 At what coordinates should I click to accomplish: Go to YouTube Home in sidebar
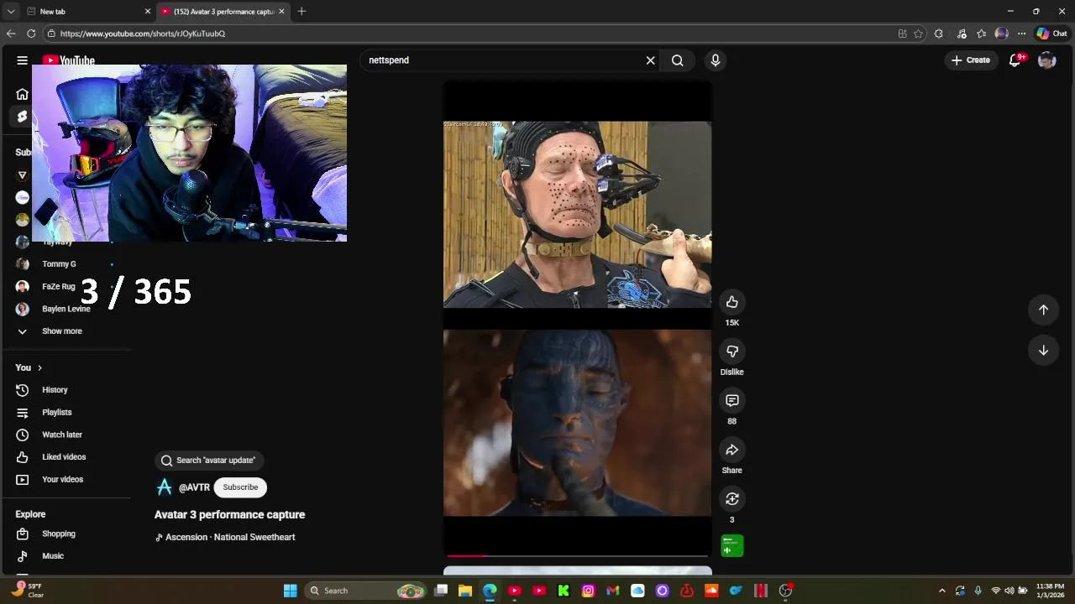22,94
